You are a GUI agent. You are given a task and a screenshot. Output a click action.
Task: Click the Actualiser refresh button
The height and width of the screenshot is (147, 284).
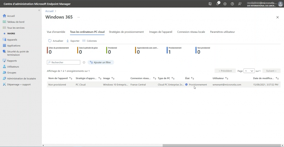56,41
